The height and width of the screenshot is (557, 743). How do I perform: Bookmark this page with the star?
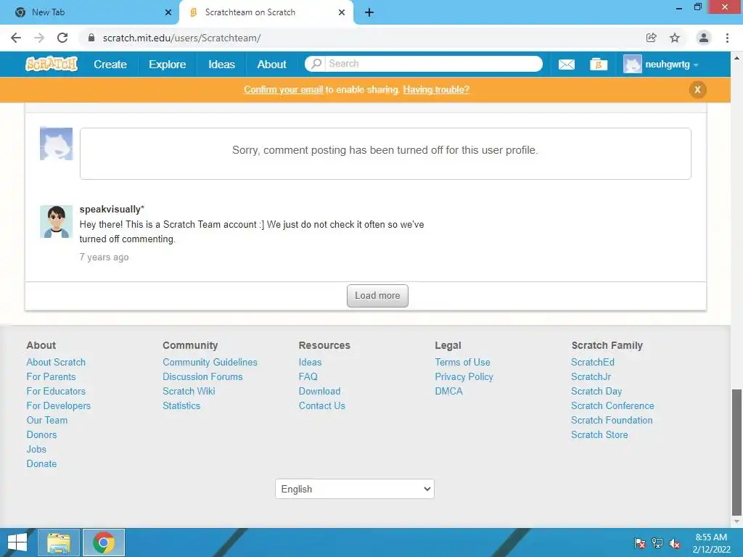coord(675,38)
